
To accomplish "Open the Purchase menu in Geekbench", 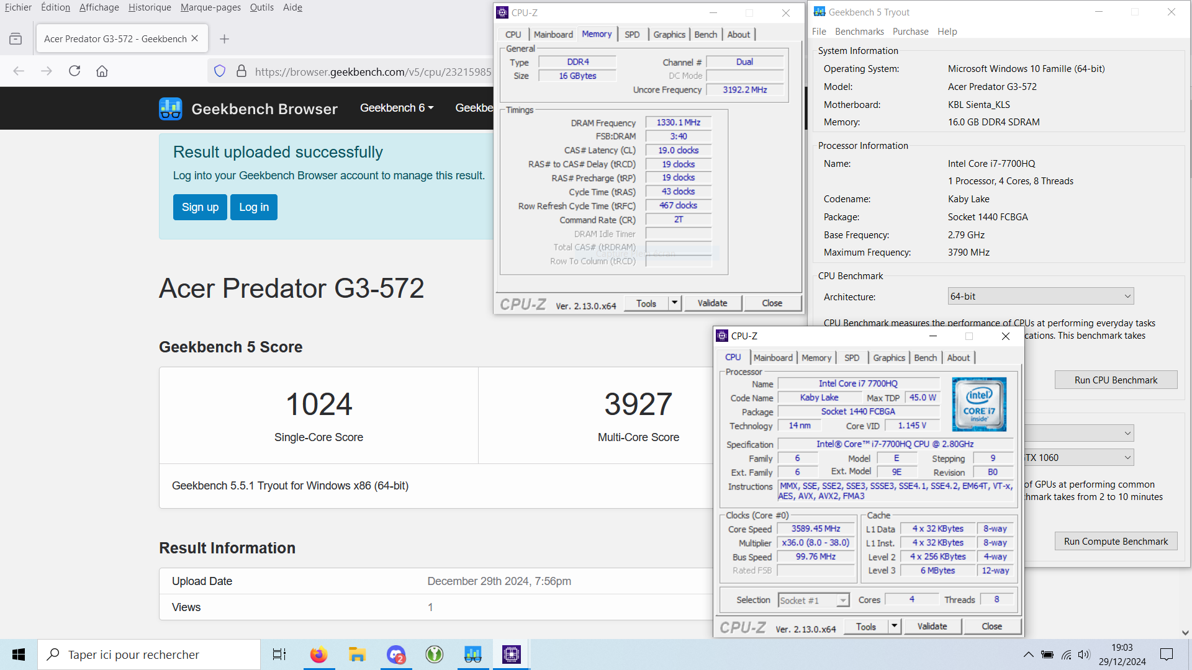I will point(910,32).
